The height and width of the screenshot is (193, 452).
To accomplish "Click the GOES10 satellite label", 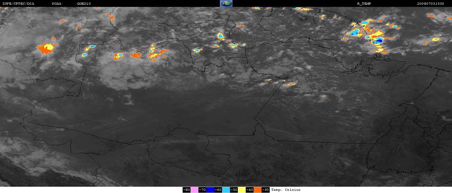I will pyautogui.click(x=84, y=4).
